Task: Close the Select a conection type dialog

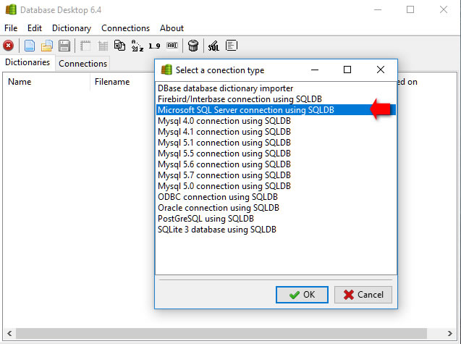Action: 381,70
